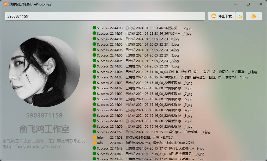This screenshot has height=161, width=267.
Task: Select log row 8月3日大银幕见~ _9.jpg
Action: (x=148, y=148)
